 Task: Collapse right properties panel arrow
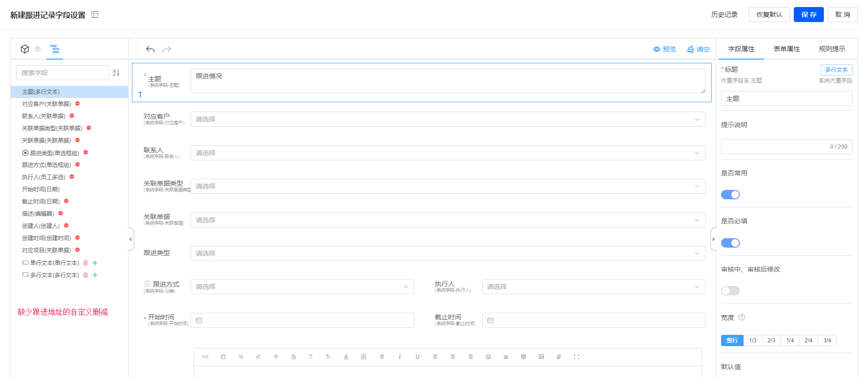click(x=714, y=239)
